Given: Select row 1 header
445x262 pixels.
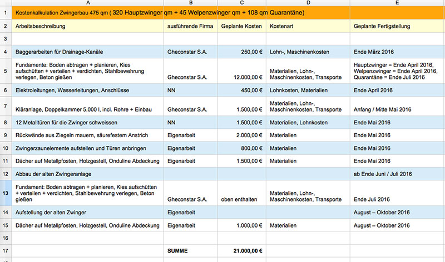Looking at the screenshot, I should pos(6,13).
